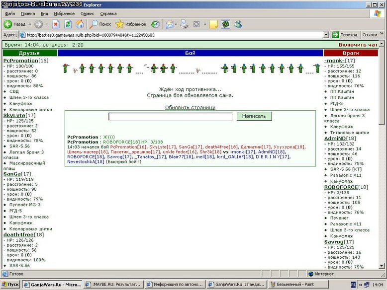The height and width of the screenshot is (290, 387).
Task: Open Search (Поиск) toolbar button
Action: click(x=100, y=24)
